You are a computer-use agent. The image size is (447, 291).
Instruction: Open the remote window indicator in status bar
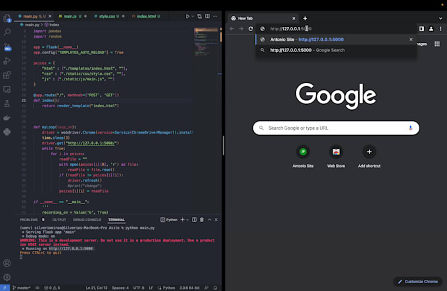click(5, 288)
